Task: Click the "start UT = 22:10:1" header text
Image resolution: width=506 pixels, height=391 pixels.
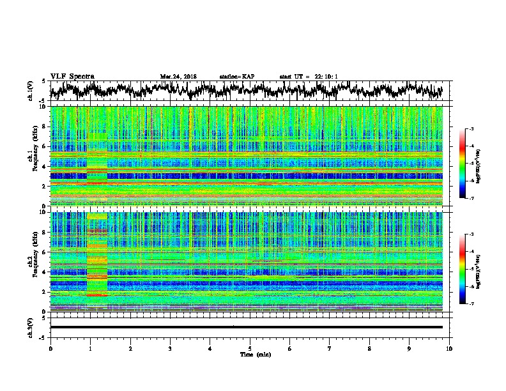Action: 309,77
